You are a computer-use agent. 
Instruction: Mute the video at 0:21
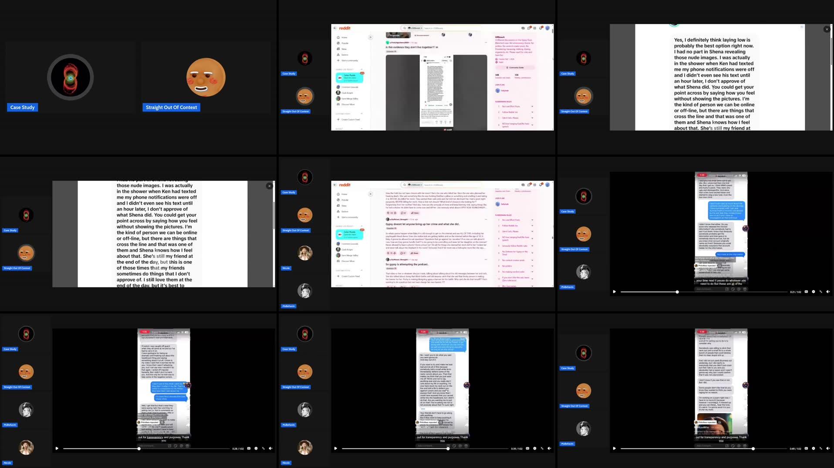[828, 292]
